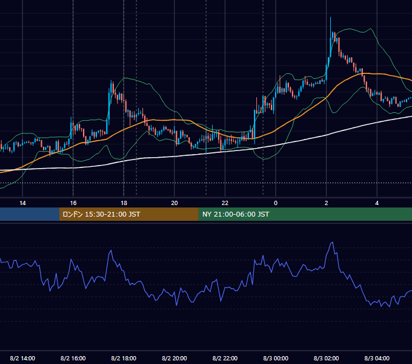Click the 20 hour label on price chart axis
Image resolution: width=412 pixels, height=364 pixels.
[x=174, y=203]
